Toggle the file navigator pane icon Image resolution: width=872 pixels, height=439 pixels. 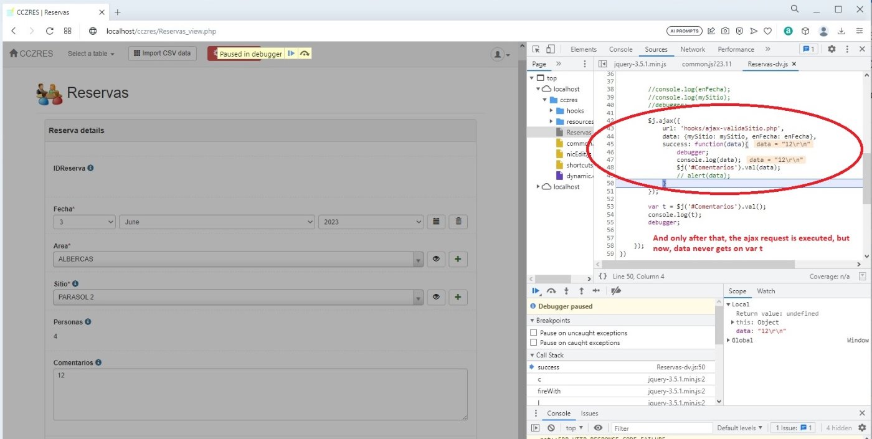click(x=603, y=64)
